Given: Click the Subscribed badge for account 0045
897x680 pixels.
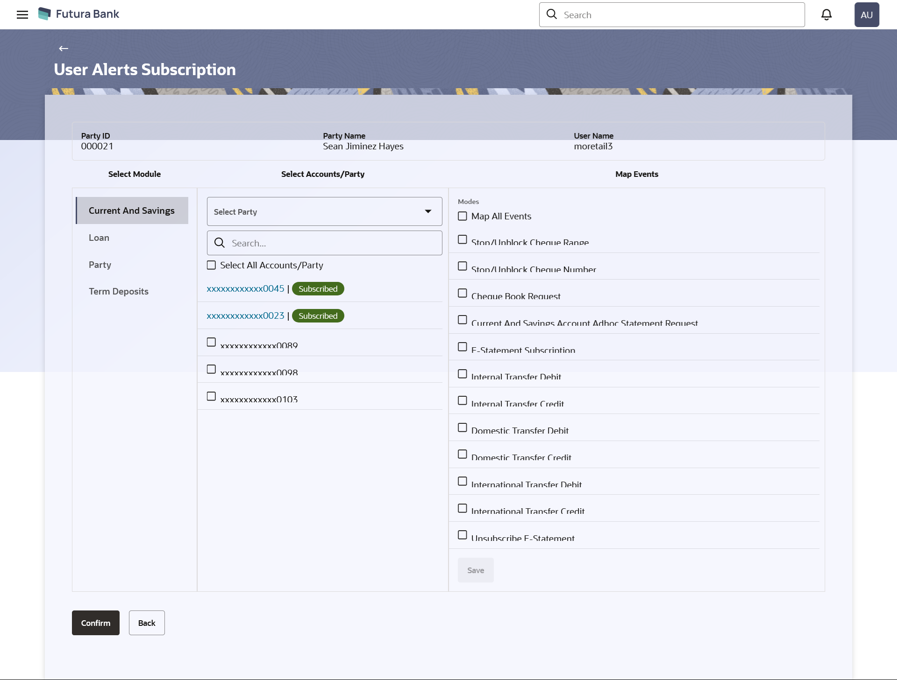Looking at the screenshot, I should (x=318, y=289).
